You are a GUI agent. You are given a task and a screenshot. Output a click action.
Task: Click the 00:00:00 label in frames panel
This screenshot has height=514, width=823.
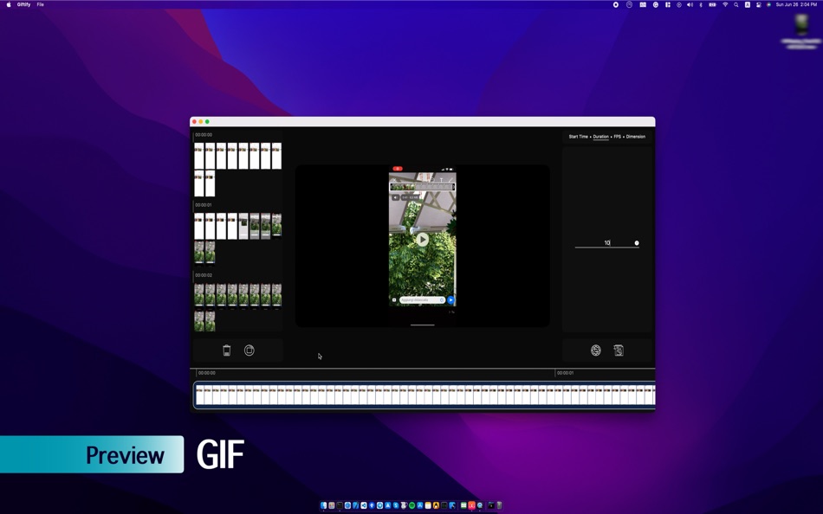(204, 135)
